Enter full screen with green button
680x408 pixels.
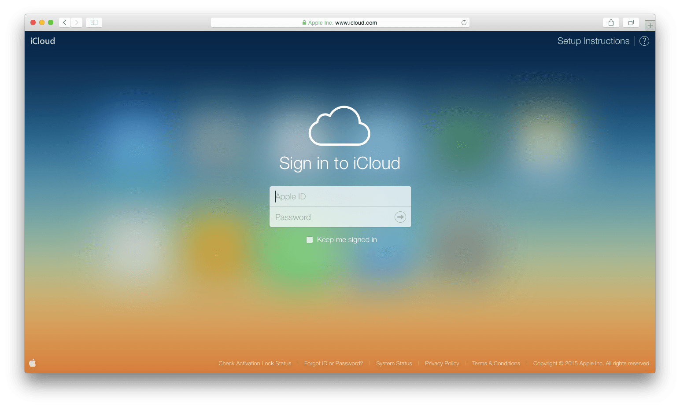pos(51,22)
